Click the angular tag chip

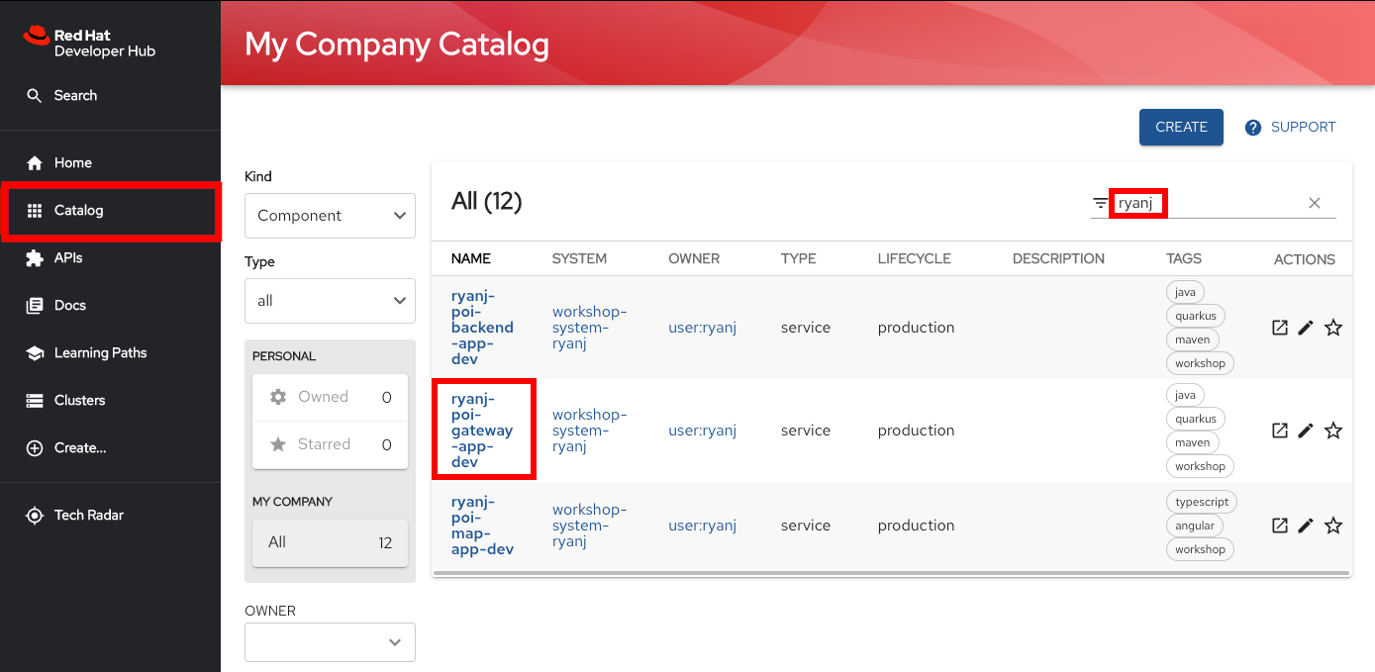point(1195,526)
